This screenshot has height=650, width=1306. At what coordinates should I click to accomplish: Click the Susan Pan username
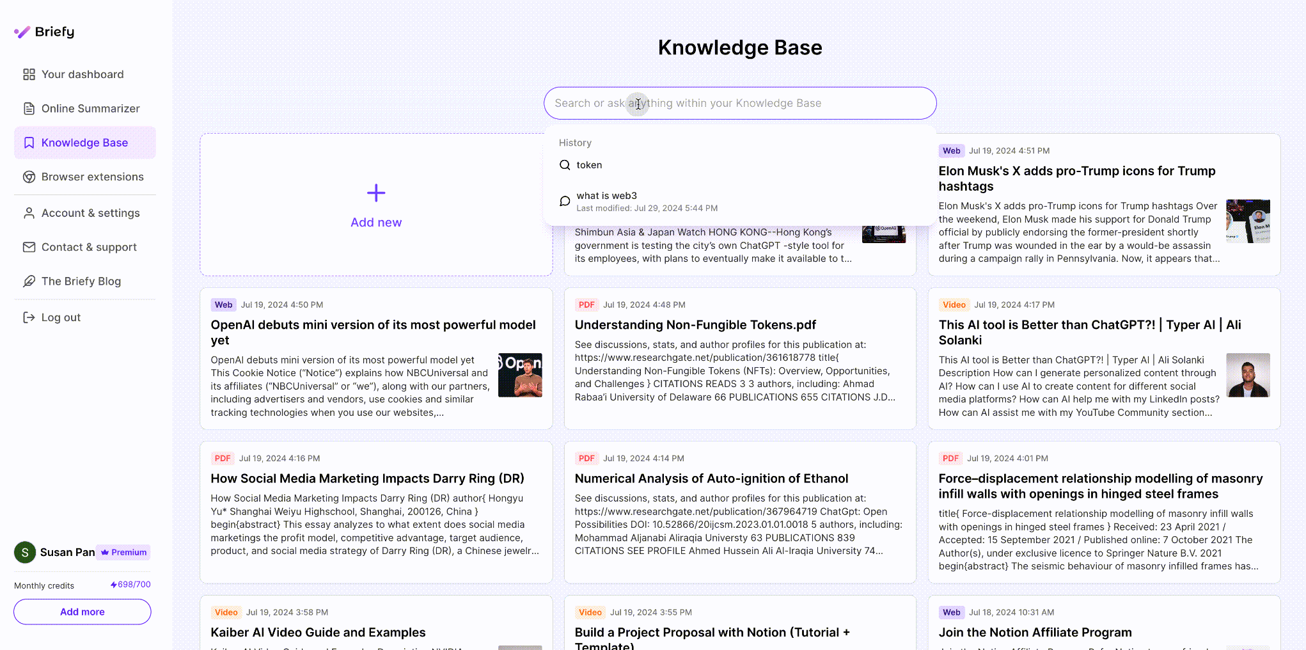[68, 552]
